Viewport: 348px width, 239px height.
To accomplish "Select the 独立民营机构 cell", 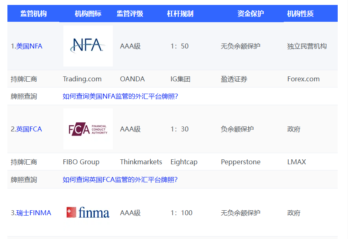I will click(307, 46).
